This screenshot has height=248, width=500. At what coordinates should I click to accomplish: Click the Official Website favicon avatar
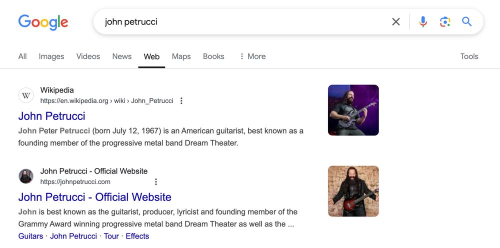point(26,176)
